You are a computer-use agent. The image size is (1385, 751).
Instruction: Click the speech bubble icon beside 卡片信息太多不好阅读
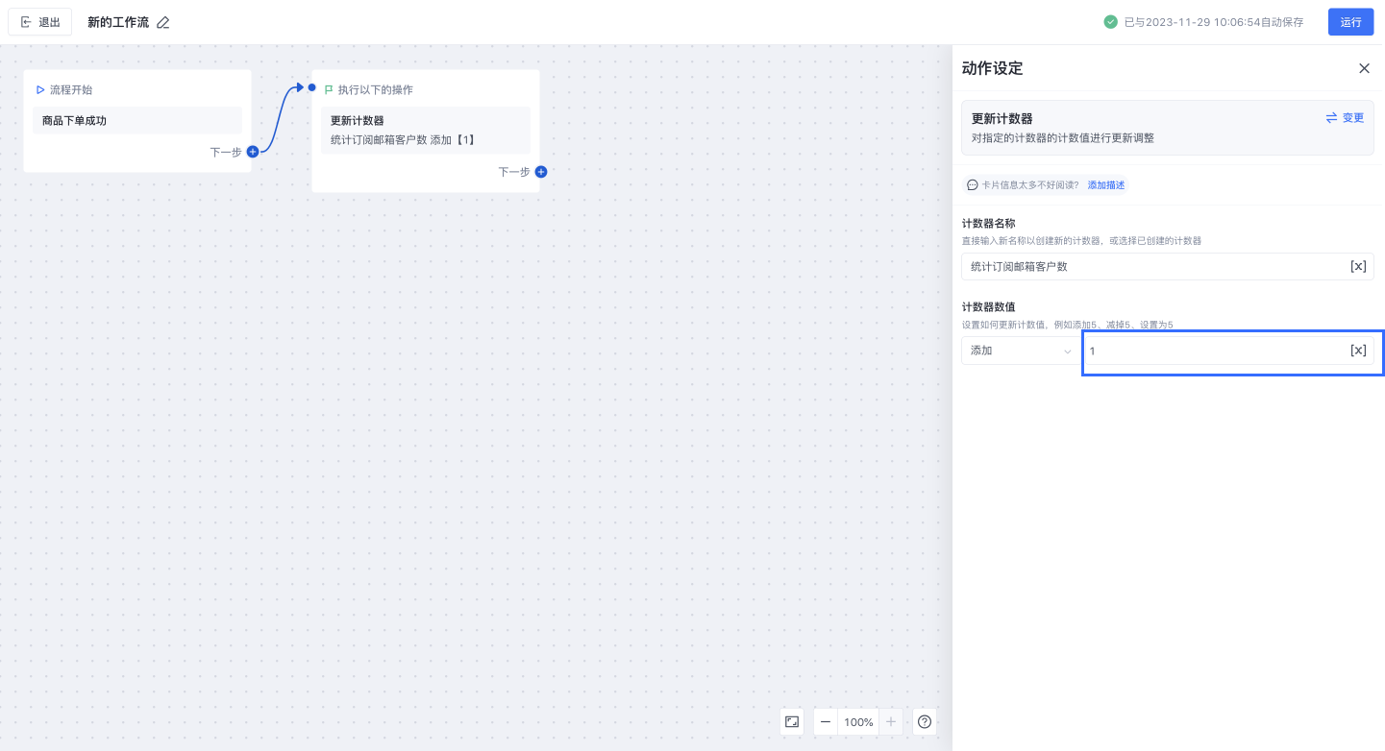coord(973,184)
